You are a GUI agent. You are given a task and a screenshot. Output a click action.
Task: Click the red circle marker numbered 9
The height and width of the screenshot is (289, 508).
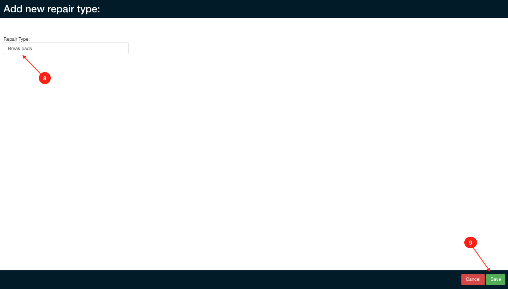471,243
